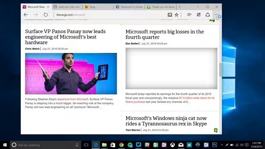Add page to favorites with star icon
This screenshot has width=265, height=149.
[176, 15]
